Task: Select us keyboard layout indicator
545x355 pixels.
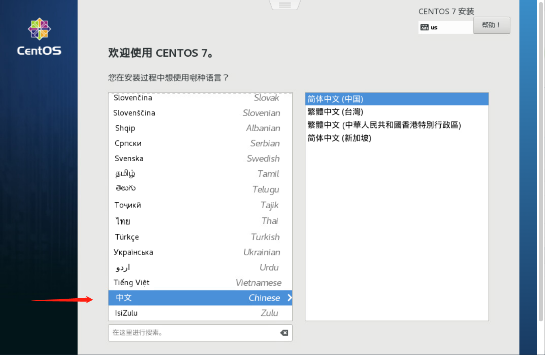Action: pyautogui.click(x=446, y=28)
